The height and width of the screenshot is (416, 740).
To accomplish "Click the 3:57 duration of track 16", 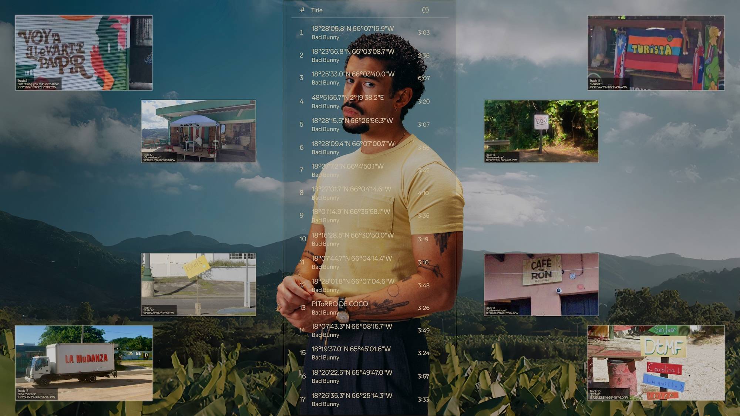I will pyautogui.click(x=424, y=376).
